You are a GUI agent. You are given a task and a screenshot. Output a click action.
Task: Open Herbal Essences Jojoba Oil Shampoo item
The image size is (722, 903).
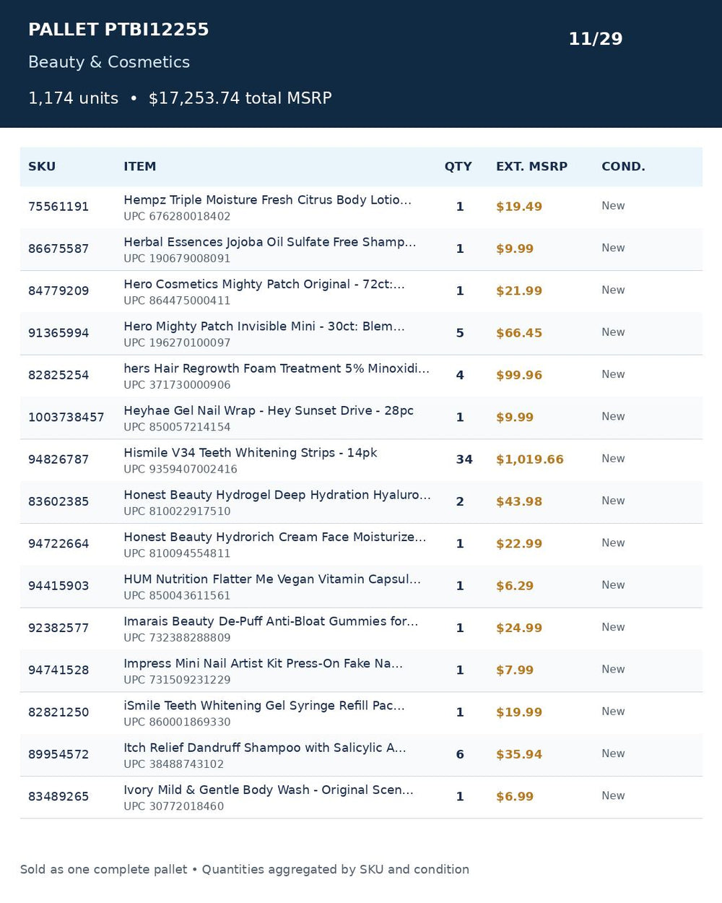point(269,242)
